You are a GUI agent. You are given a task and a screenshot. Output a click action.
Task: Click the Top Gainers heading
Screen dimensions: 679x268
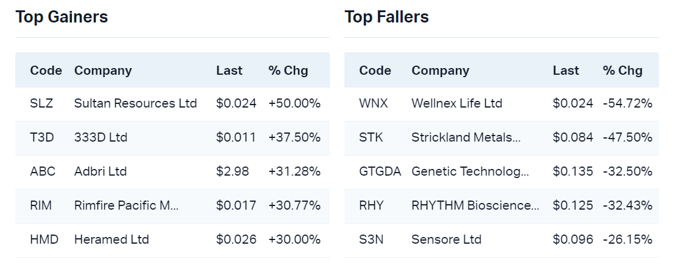click(x=62, y=17)
